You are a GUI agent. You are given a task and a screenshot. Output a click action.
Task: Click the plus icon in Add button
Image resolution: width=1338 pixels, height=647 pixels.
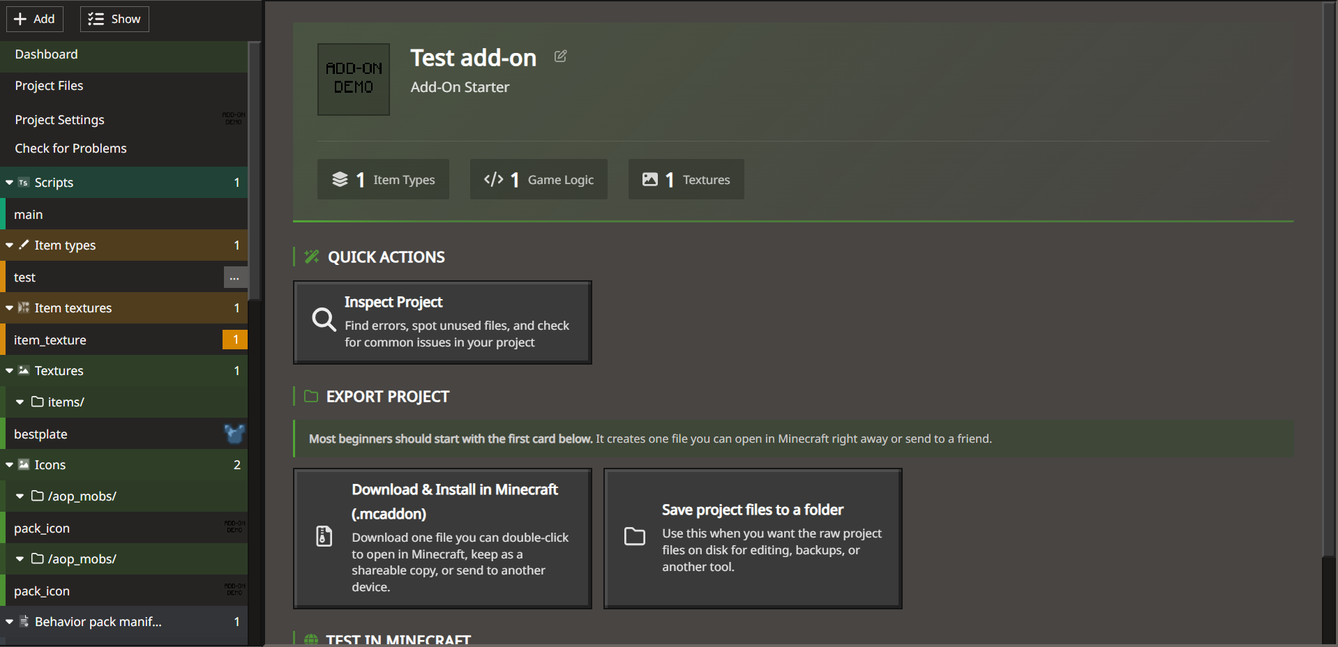[x=20, y=19]
